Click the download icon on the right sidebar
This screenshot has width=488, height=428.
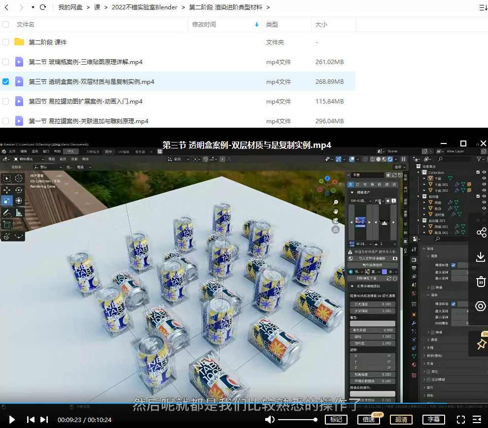tap(481, 257)
